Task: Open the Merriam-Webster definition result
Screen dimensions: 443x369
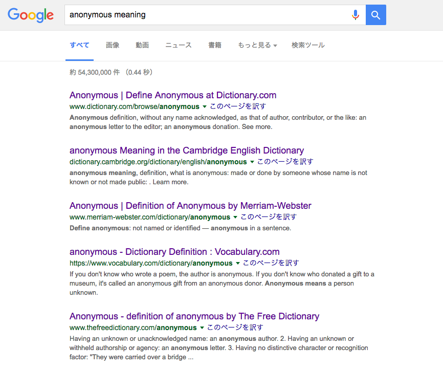Action: point(190,206)
